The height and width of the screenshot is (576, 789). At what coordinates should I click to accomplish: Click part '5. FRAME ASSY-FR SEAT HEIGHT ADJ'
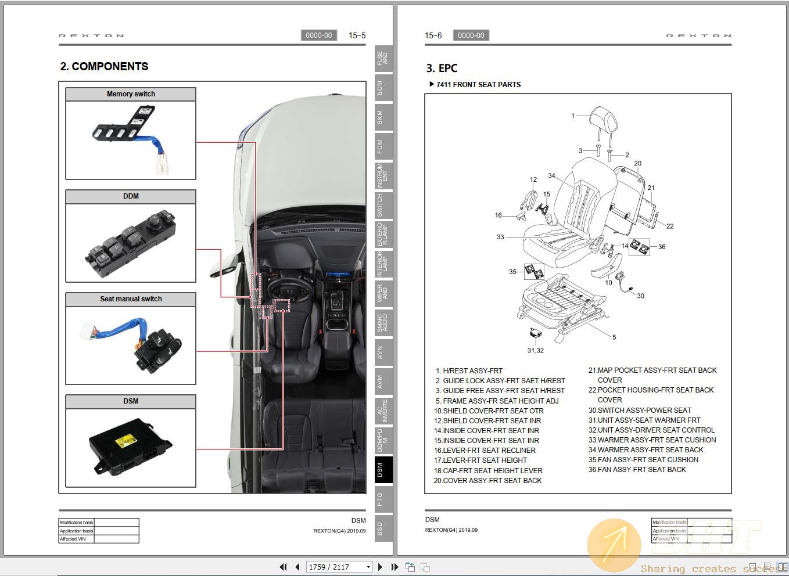pyautogui.click(x=497, y=401)
